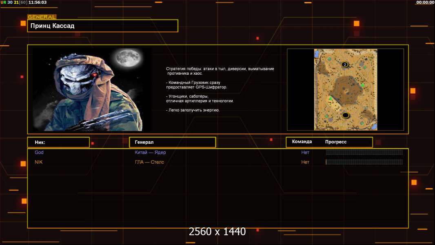Open the desert map preview thumbnail
The height and width of the screenshot is (245, 435).
pyautogui.click(x=345, y=89)
